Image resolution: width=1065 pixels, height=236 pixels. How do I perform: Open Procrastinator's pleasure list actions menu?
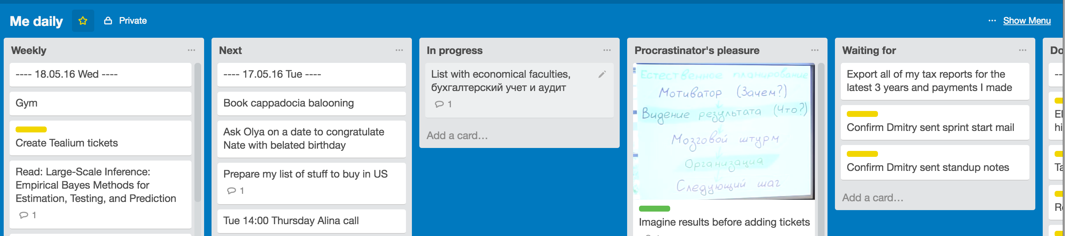point(815,50)
